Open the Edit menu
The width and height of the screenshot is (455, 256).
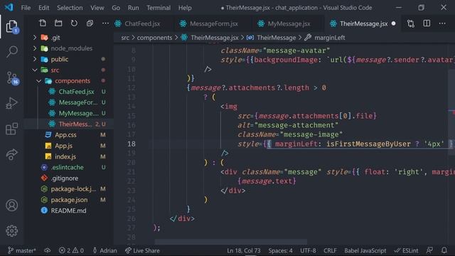(x=44, y=8)
